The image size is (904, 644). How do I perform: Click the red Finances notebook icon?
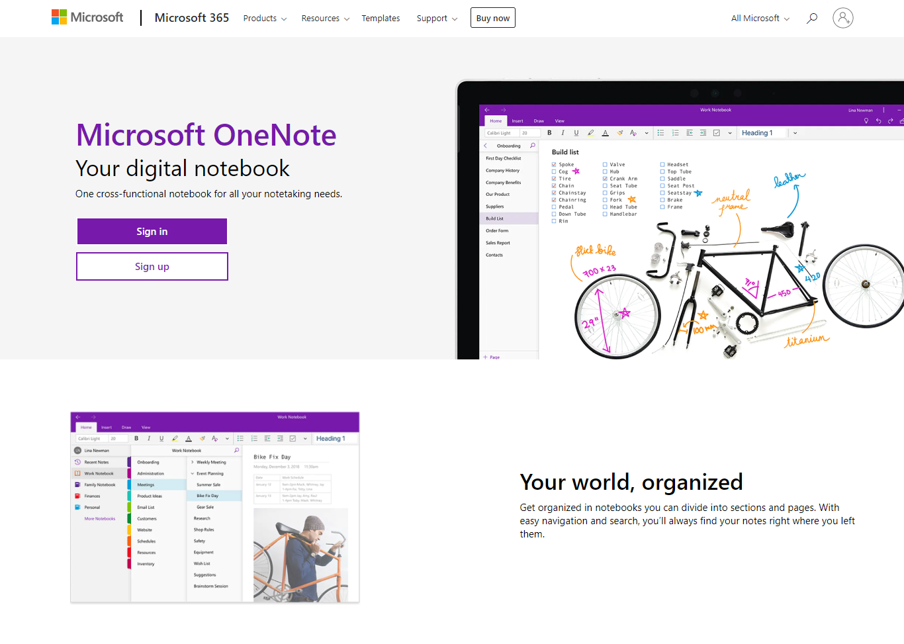click(77, 496)
